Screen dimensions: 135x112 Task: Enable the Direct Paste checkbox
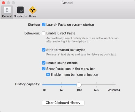point(44,33)
